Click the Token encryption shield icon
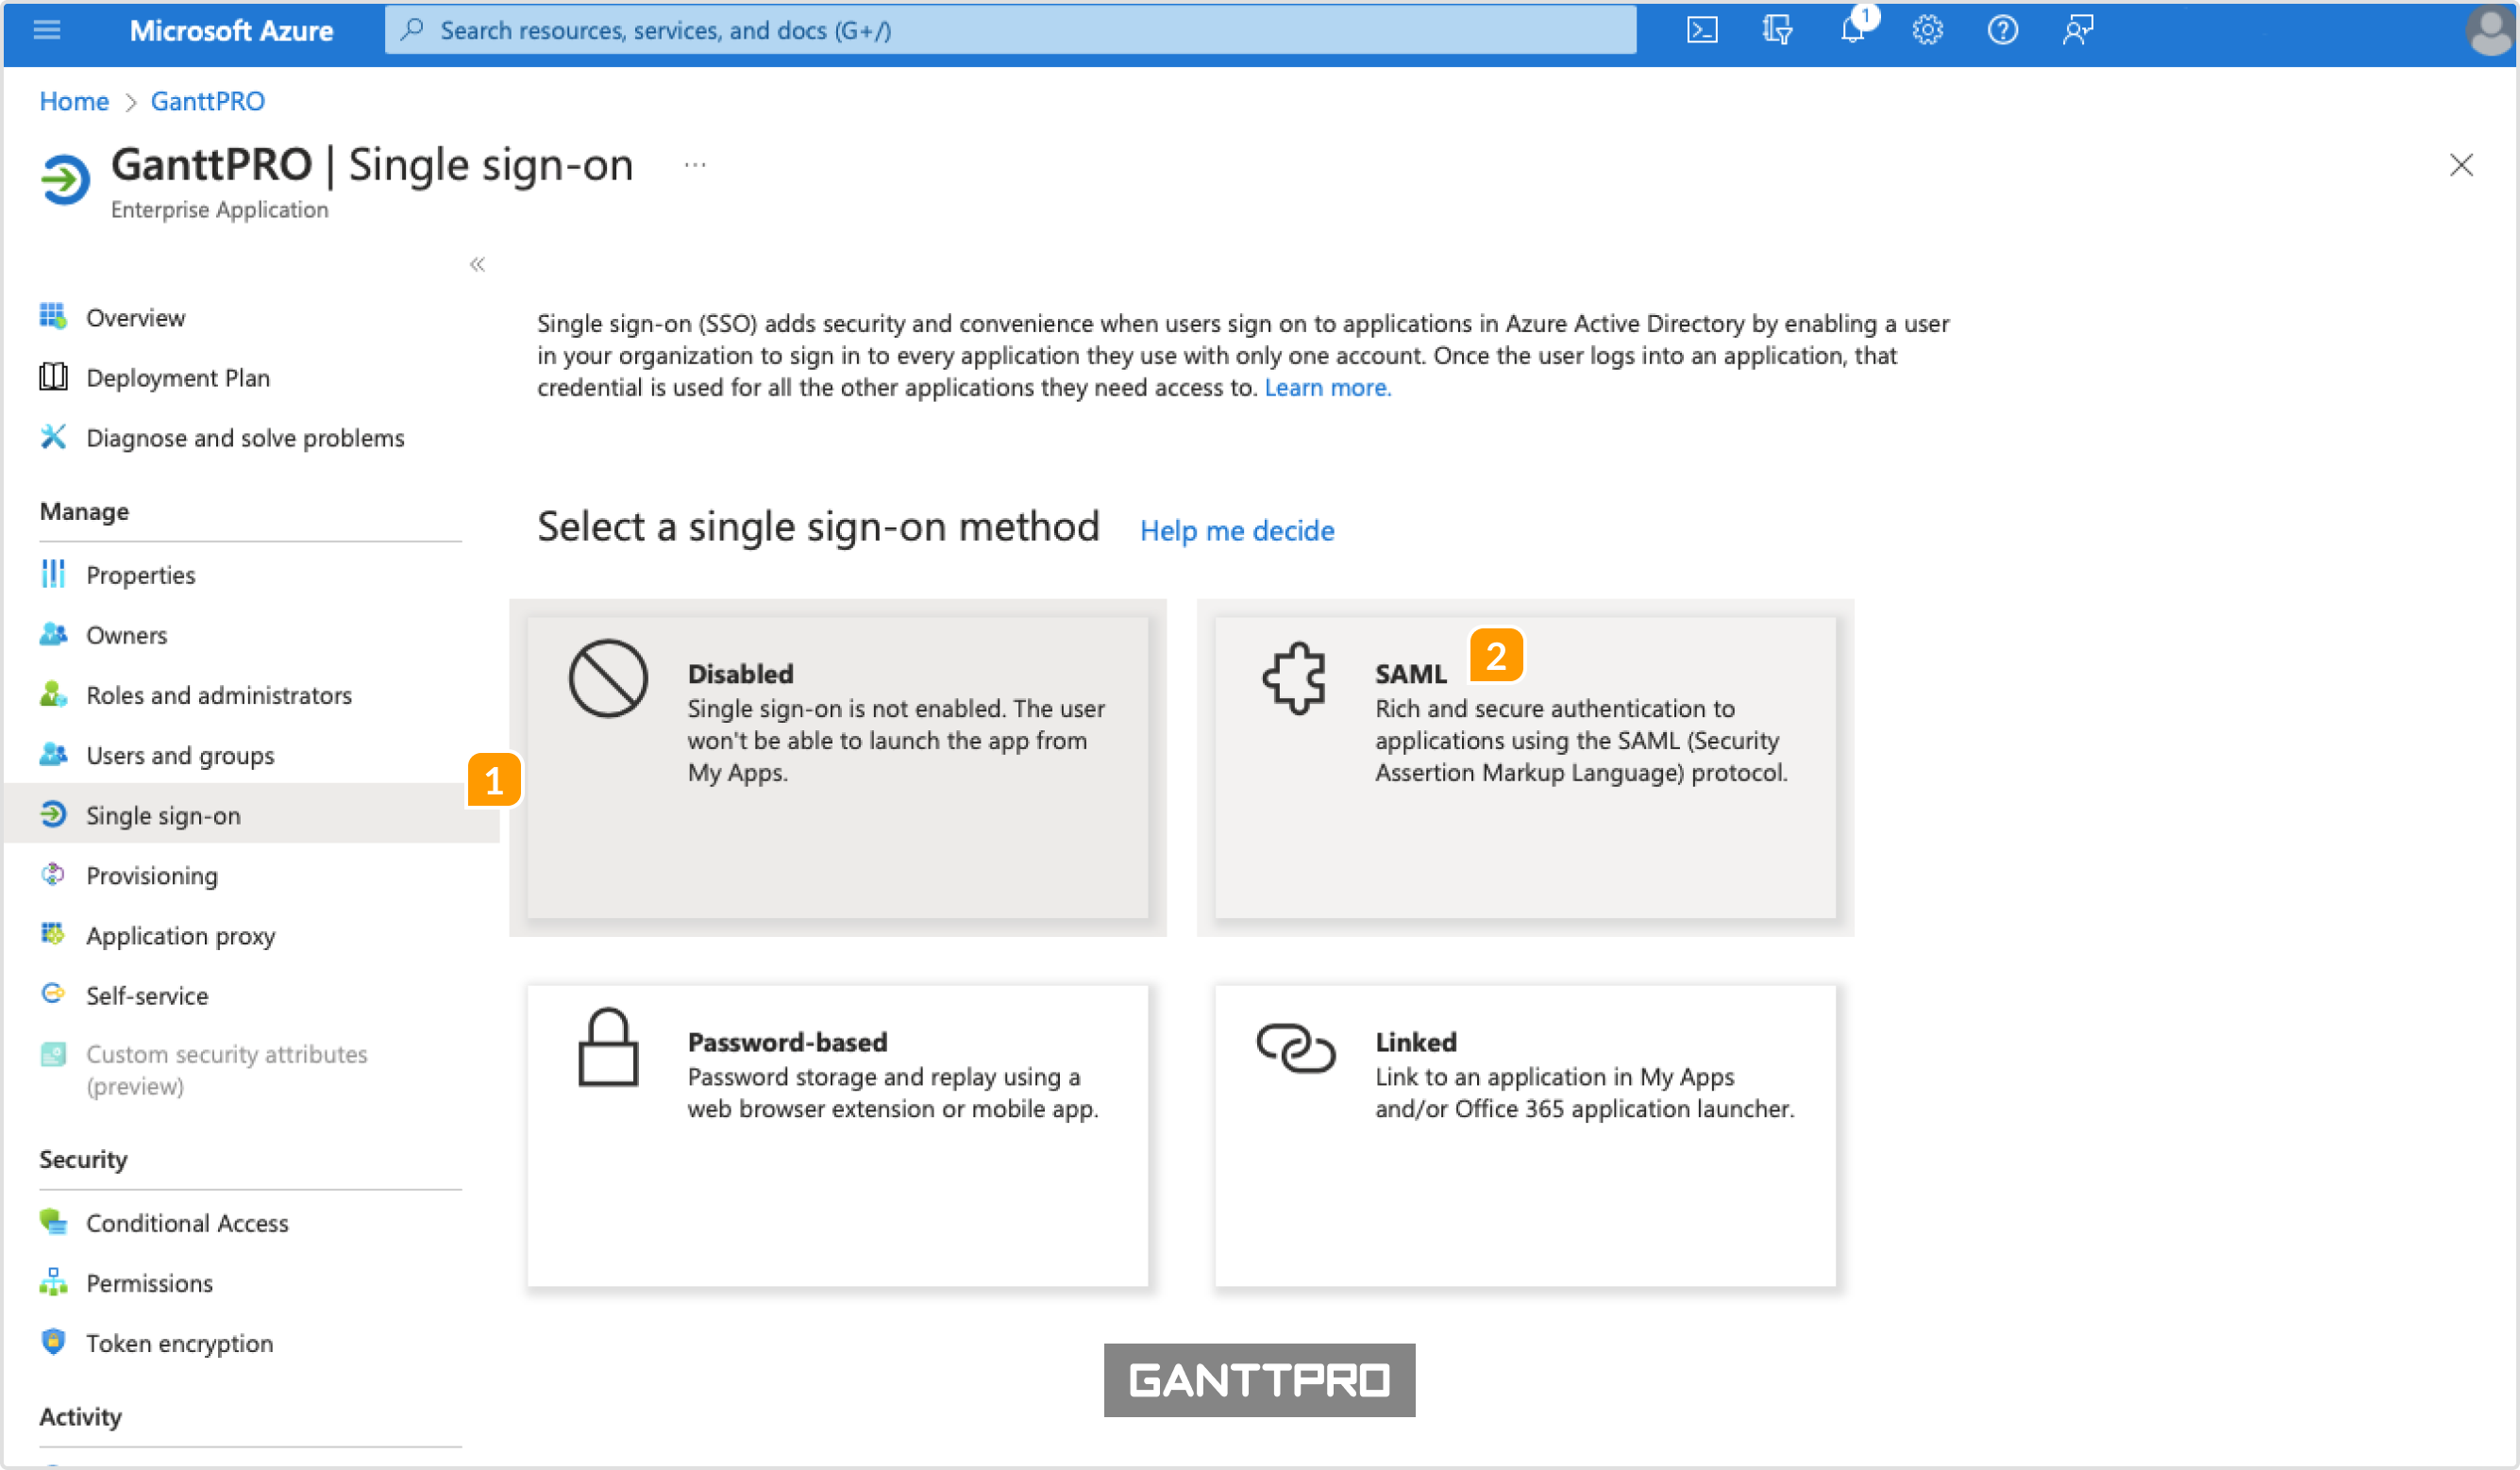 click(53, 1342)
